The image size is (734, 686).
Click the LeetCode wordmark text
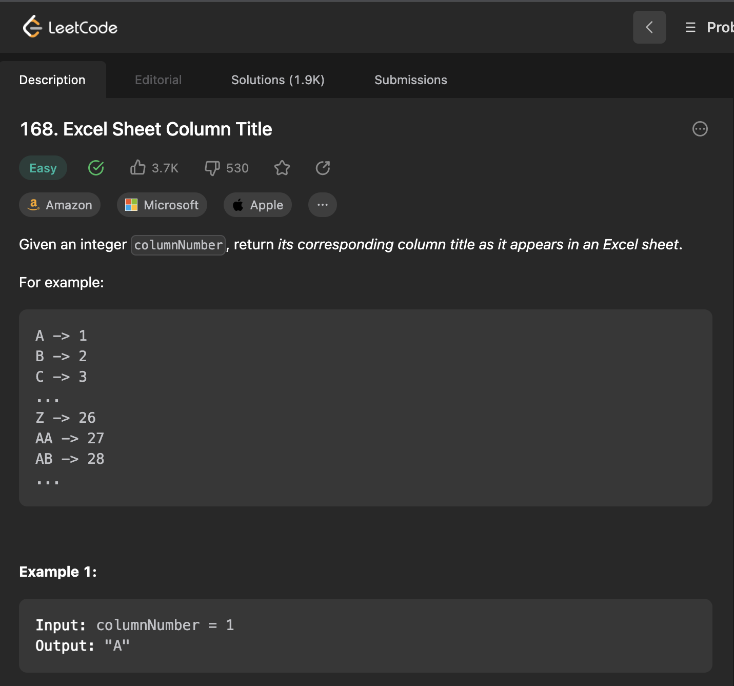83,28
